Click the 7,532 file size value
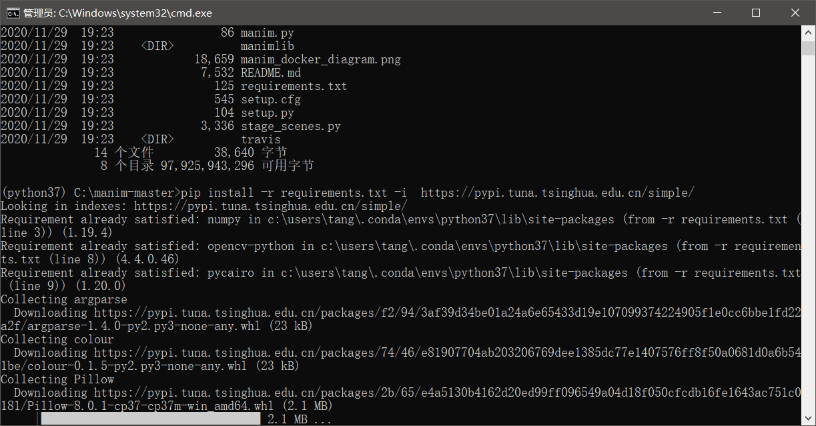The height and width of the screenshot is (426, 816). [x=218, y=73]
